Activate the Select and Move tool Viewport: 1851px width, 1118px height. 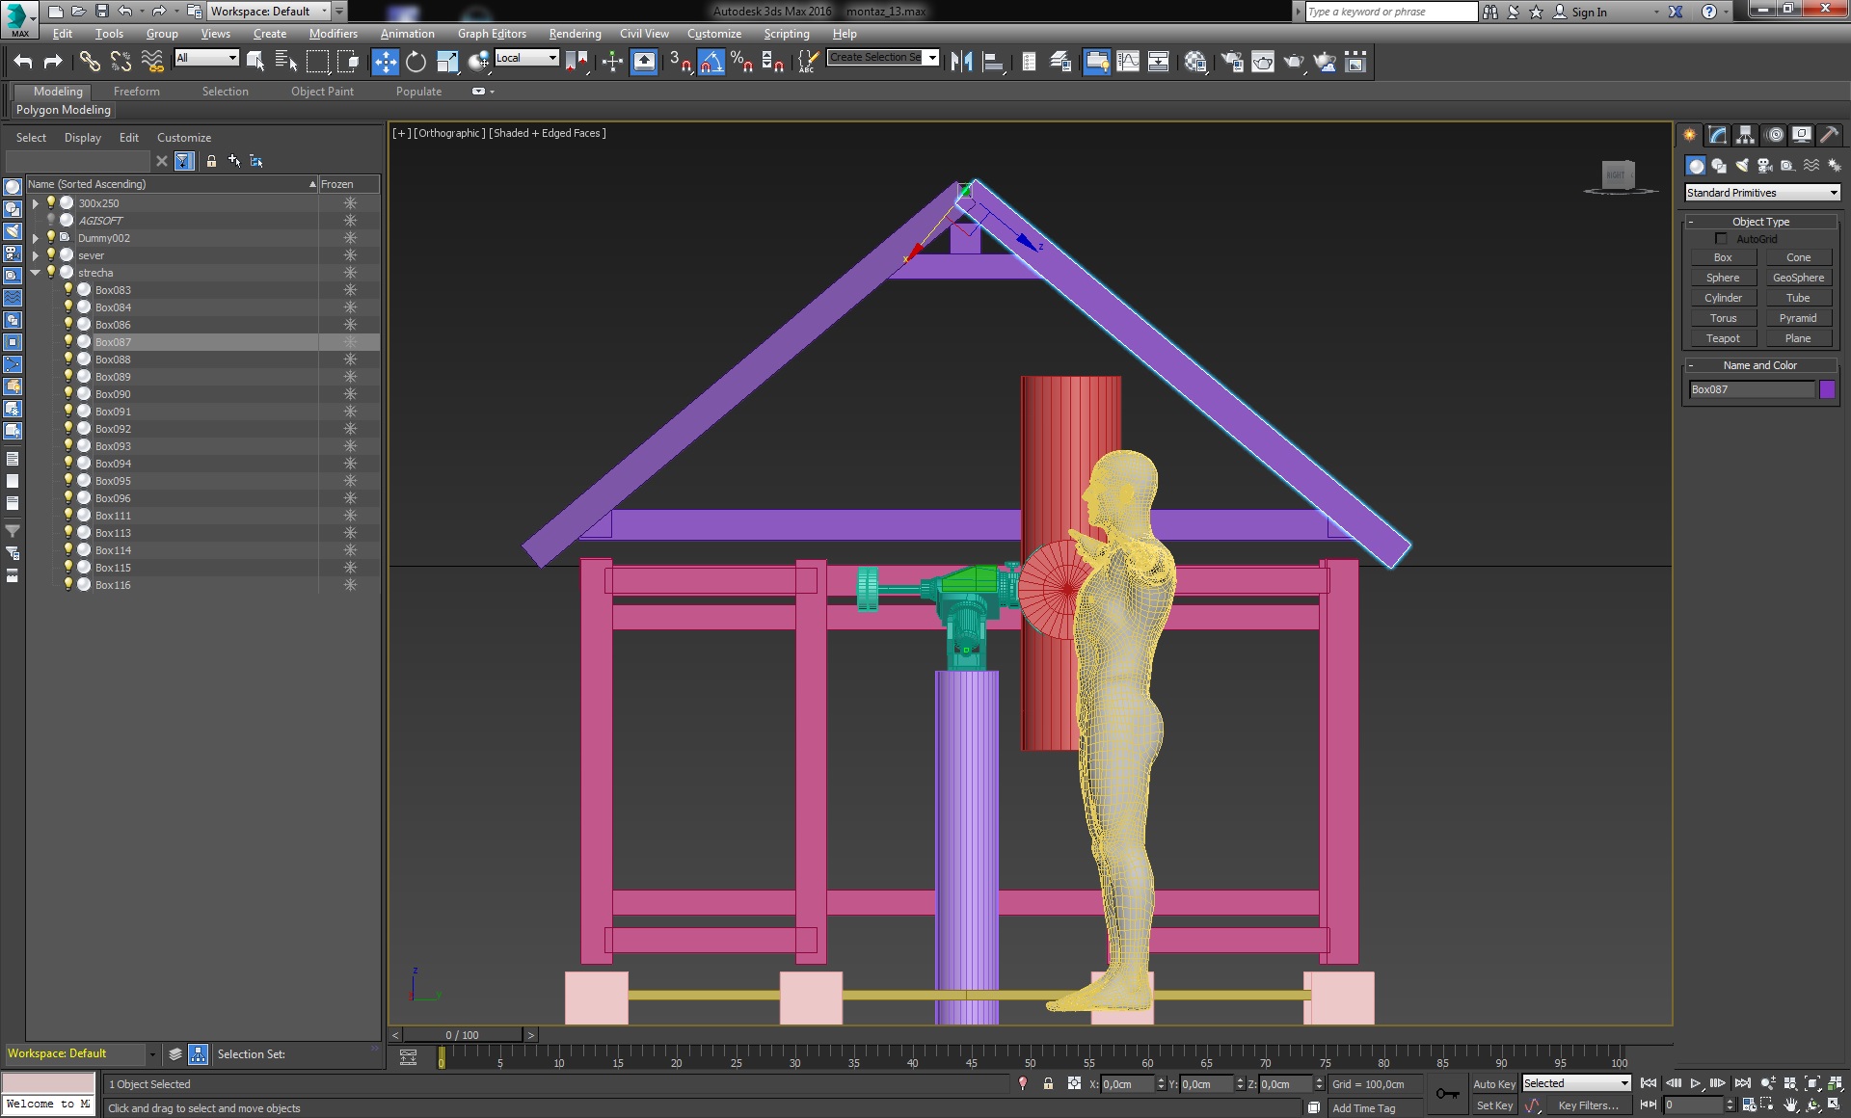point(385,62)
